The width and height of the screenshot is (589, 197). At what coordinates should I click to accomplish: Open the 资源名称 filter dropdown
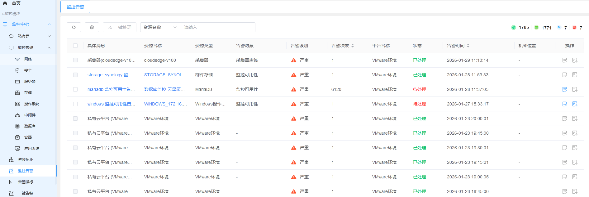tap(160, 27)
